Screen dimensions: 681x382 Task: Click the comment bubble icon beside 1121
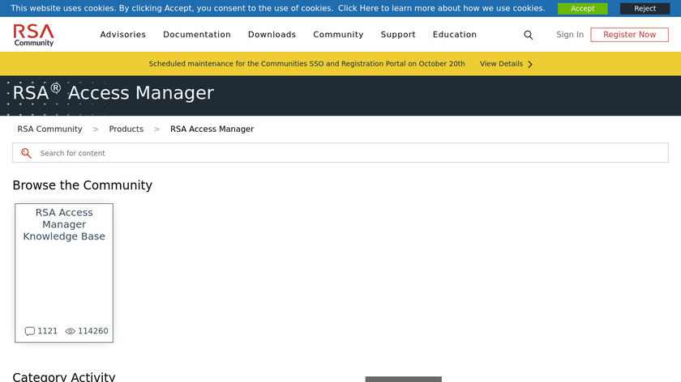29,331
